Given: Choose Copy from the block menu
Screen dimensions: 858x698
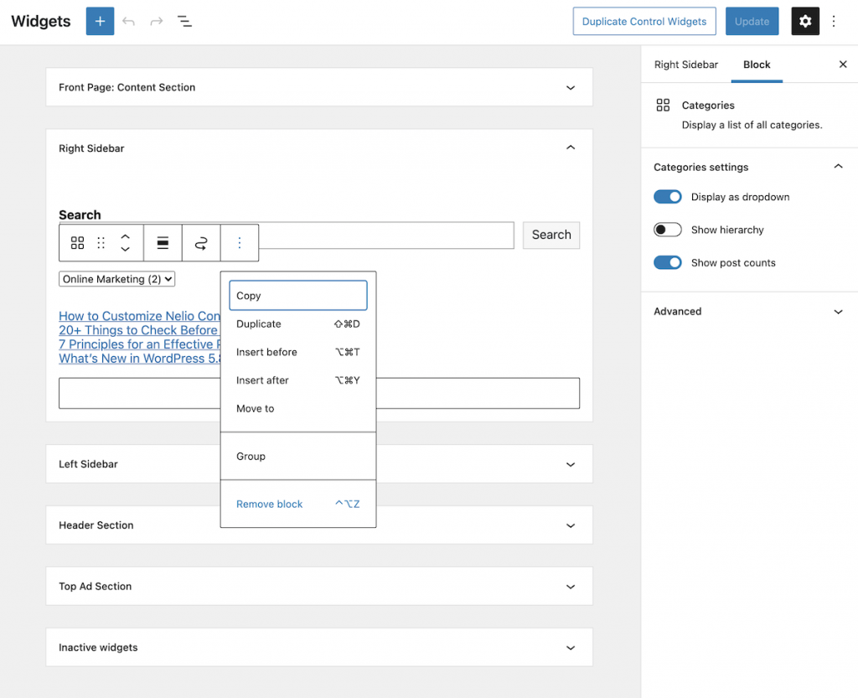Looking at the screenshot, I should (x=298, y=296).
